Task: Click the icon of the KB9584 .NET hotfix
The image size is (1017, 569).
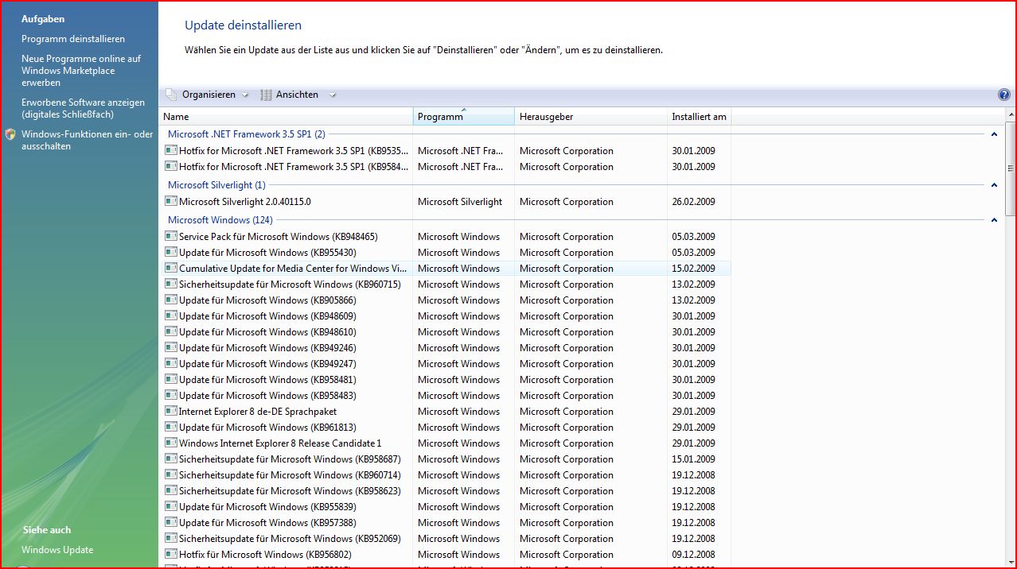Action: [x=170, y=166]
